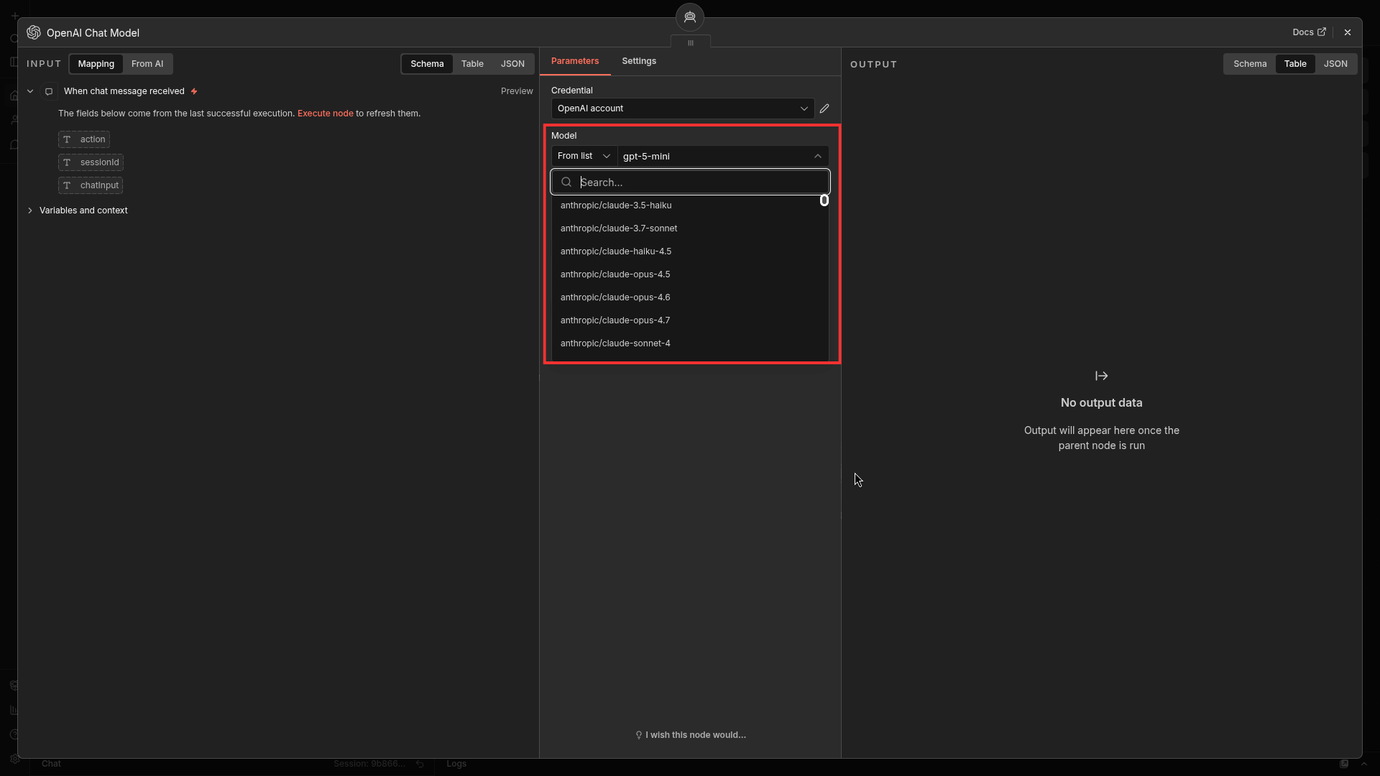
Task: Click the OpenAI logo icon in header
Action: coord(33,32)
